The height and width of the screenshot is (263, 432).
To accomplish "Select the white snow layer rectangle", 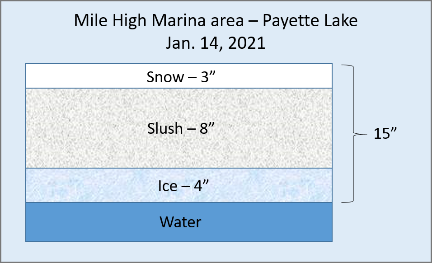I will (179, 76).
